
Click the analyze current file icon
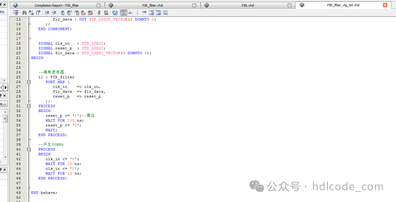[115, 12]
